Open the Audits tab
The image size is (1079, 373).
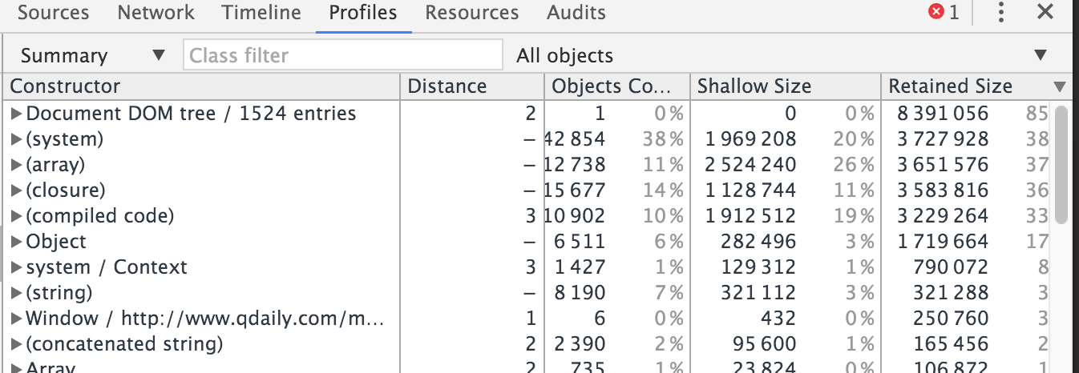[x=576, y=13]
